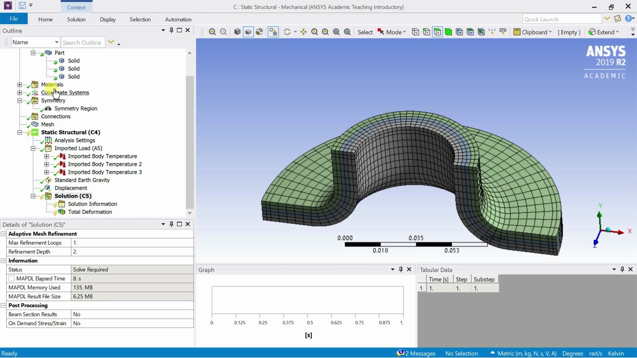Click the wireframe display cube icon
This screenshot has width=637, height=358.
pyautogui.click(x=237, y=32)
